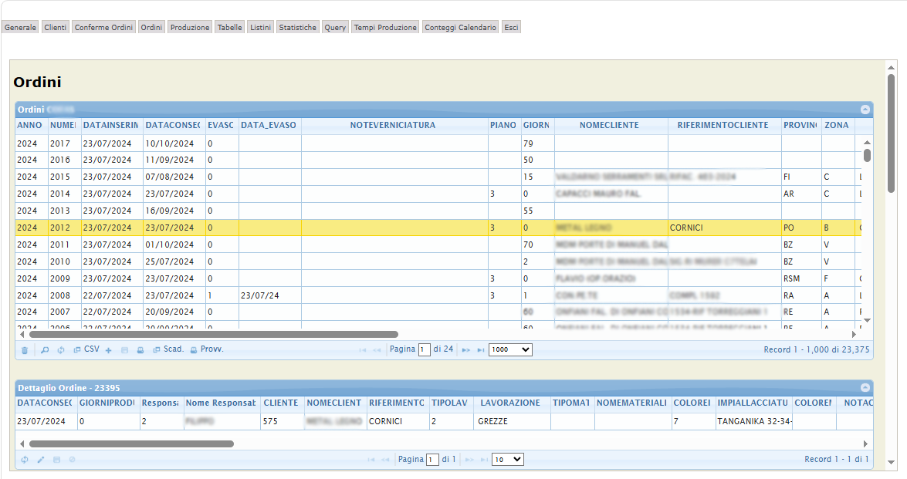This screenshot has width=907, height=479.
Task: Click the Ordini grid scroll-right arrow
Action: pyautogui.click(x=854, y=335)
